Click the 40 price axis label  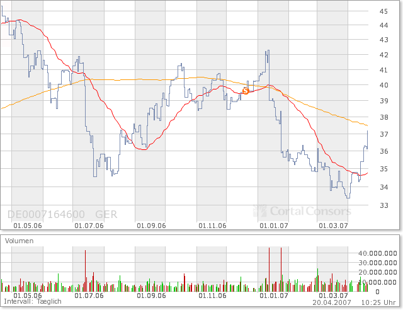tap(383, 85)
